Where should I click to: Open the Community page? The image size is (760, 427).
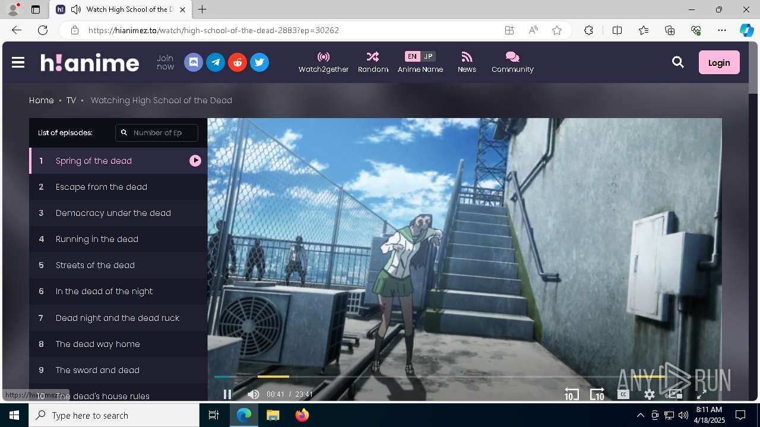512,62
